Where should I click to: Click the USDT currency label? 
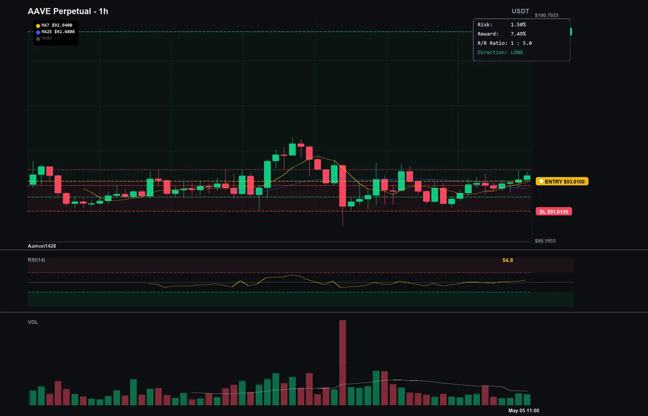click(520, 11)
